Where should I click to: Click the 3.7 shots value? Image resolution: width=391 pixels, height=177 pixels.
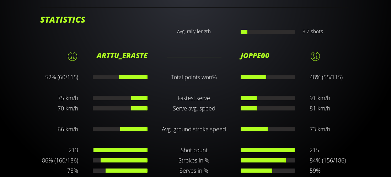click(313, 32)
